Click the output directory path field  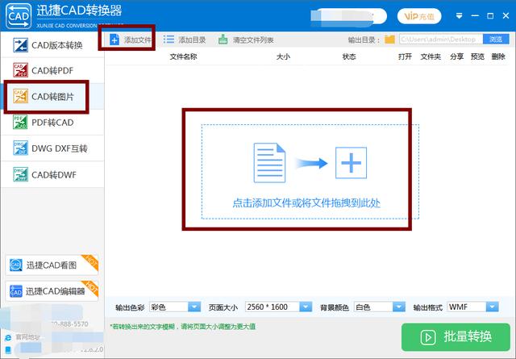point(441,40)
